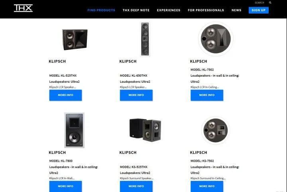Click the THX logo
The image size is (287, 192).
click(x=23, y=8)
